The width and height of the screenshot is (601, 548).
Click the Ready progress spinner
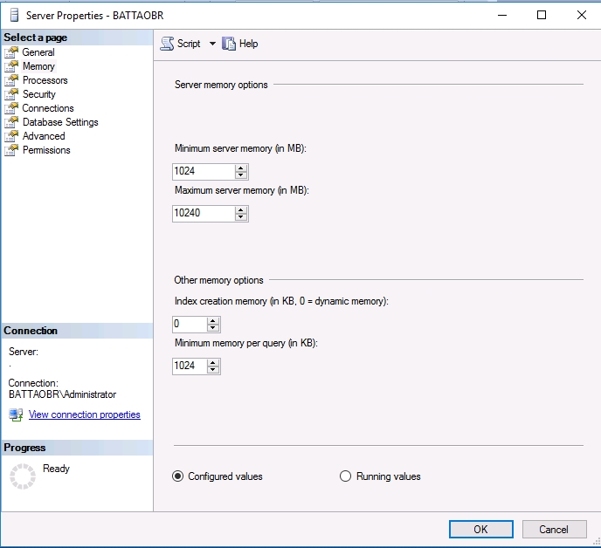point(23,476)
